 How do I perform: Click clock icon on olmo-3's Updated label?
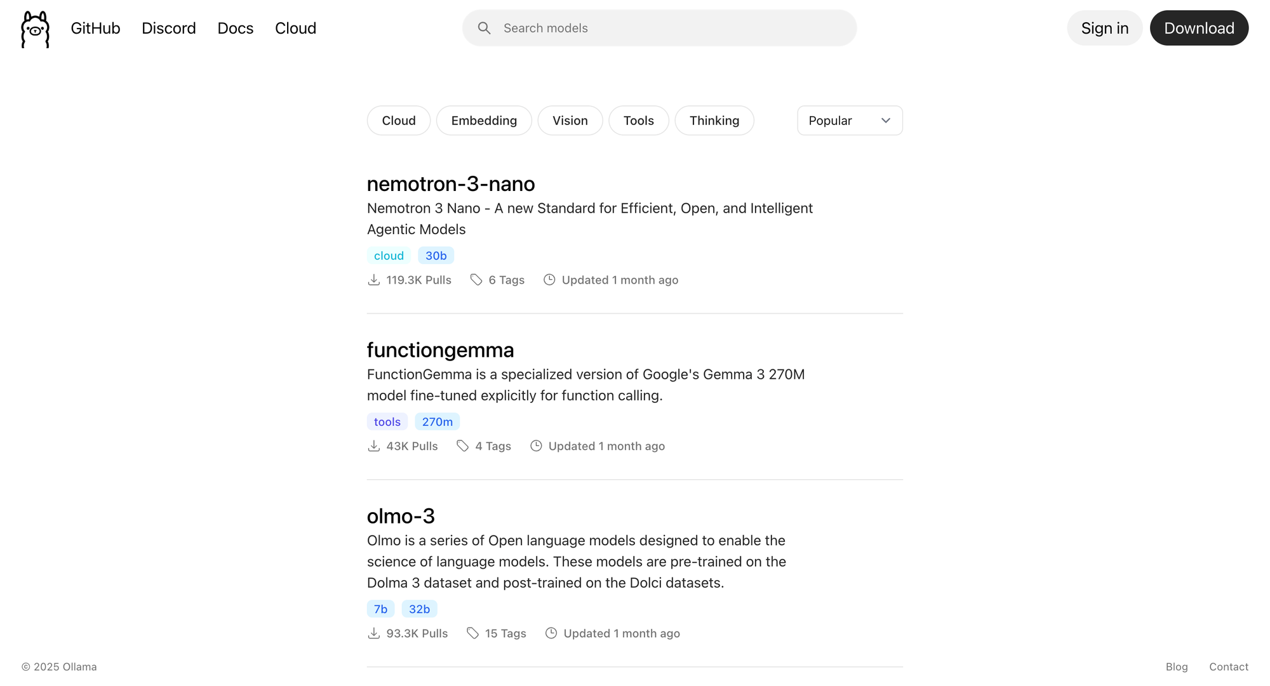[x=551, y=633]
